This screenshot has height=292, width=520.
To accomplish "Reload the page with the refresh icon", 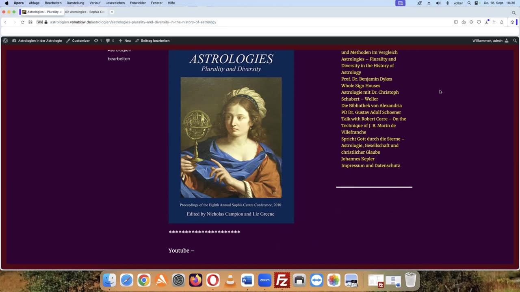I will pyautogui.click(x=22, y=22).
